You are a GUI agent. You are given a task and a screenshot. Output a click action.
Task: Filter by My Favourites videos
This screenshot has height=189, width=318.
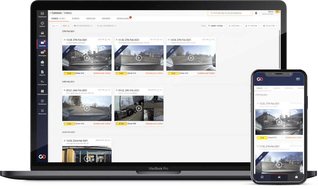pos(83,26)
